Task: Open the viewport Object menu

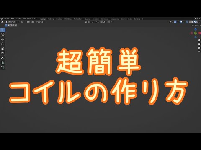Action: (x=41, y=22)
